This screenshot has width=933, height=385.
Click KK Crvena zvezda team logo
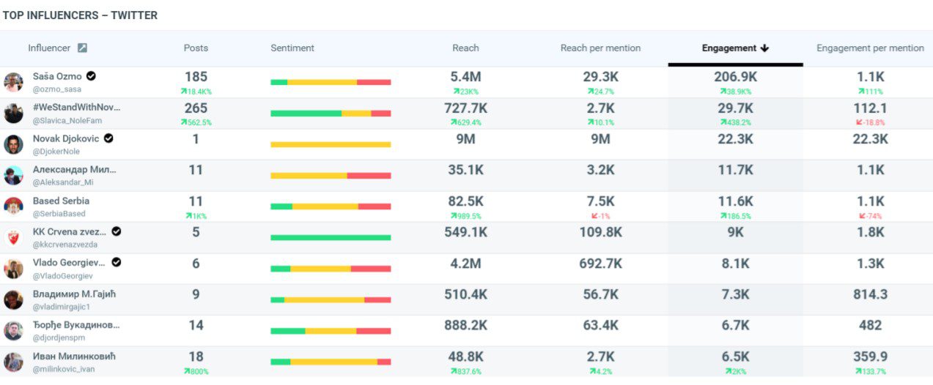(x=13, y=238)
